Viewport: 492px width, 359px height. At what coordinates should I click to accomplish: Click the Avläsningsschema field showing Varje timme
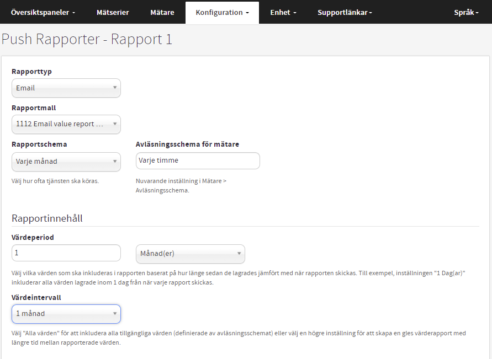(197, 160)
